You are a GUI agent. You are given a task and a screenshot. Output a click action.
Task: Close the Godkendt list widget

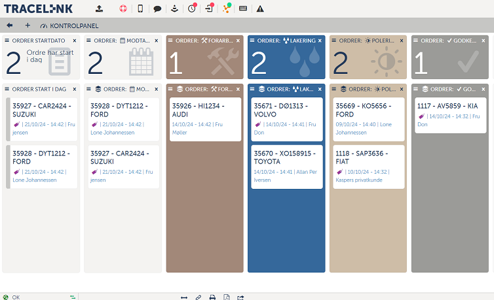coord(484,89)
